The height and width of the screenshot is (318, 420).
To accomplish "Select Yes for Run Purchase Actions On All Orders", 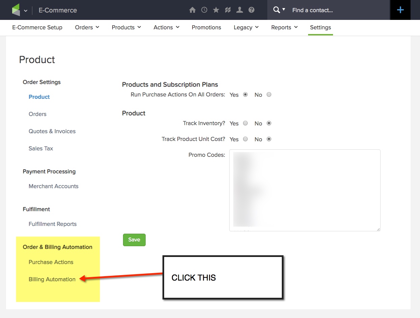I will tap(245, 94).
